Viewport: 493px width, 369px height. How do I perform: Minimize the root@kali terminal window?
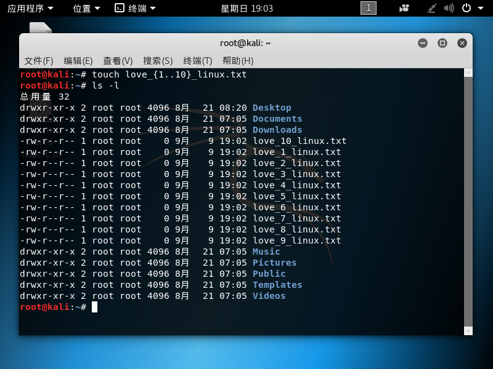423,43
